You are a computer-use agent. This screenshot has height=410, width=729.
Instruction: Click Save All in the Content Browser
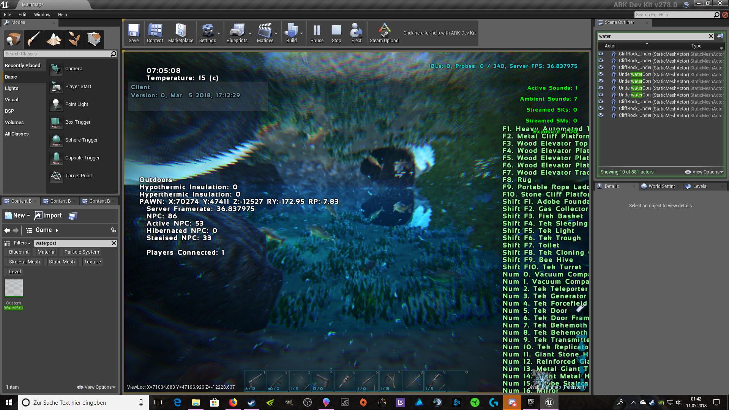pos(73,216)
